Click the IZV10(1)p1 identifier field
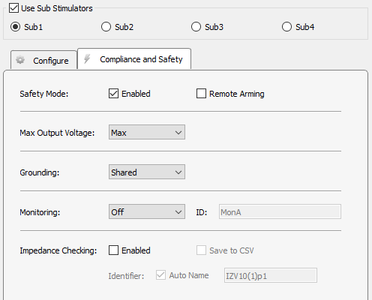The image size is (372, 300). (x=271, y=275)
